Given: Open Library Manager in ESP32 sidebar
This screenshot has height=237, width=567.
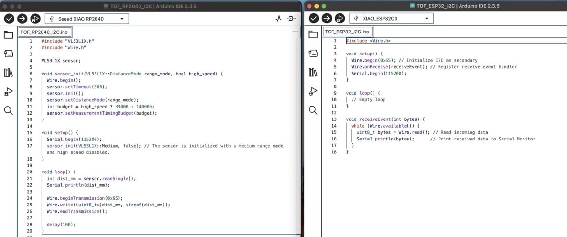Looking at the screenshot, I should click(x=313, y=72).
